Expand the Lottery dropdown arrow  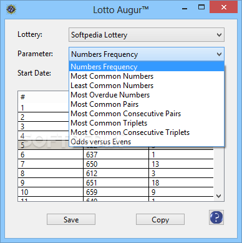pyautogui.click(x=219, y=35)
